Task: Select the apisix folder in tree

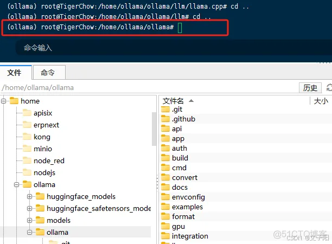Action: pos(43,113)
